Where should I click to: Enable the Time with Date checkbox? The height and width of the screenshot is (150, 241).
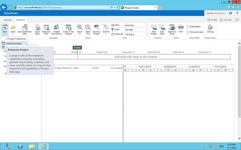tap(188, 32)
